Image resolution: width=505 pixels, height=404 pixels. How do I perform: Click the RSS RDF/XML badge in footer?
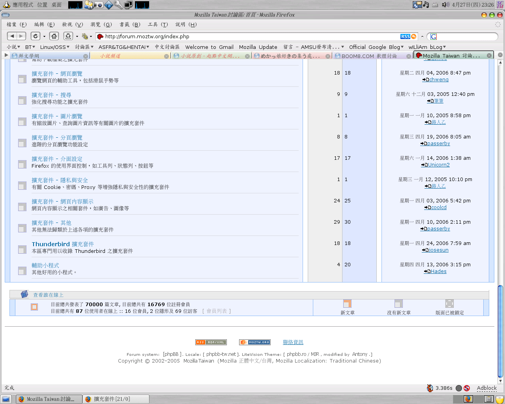pos(211,342)
